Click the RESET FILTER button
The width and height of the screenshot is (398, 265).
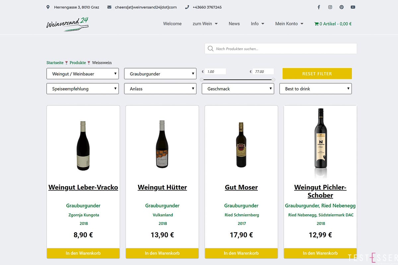pos(317,74)
